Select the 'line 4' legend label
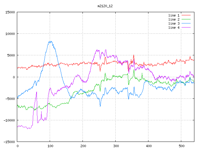Viewport: 200px width, 150px height. (x=174, y=27)
